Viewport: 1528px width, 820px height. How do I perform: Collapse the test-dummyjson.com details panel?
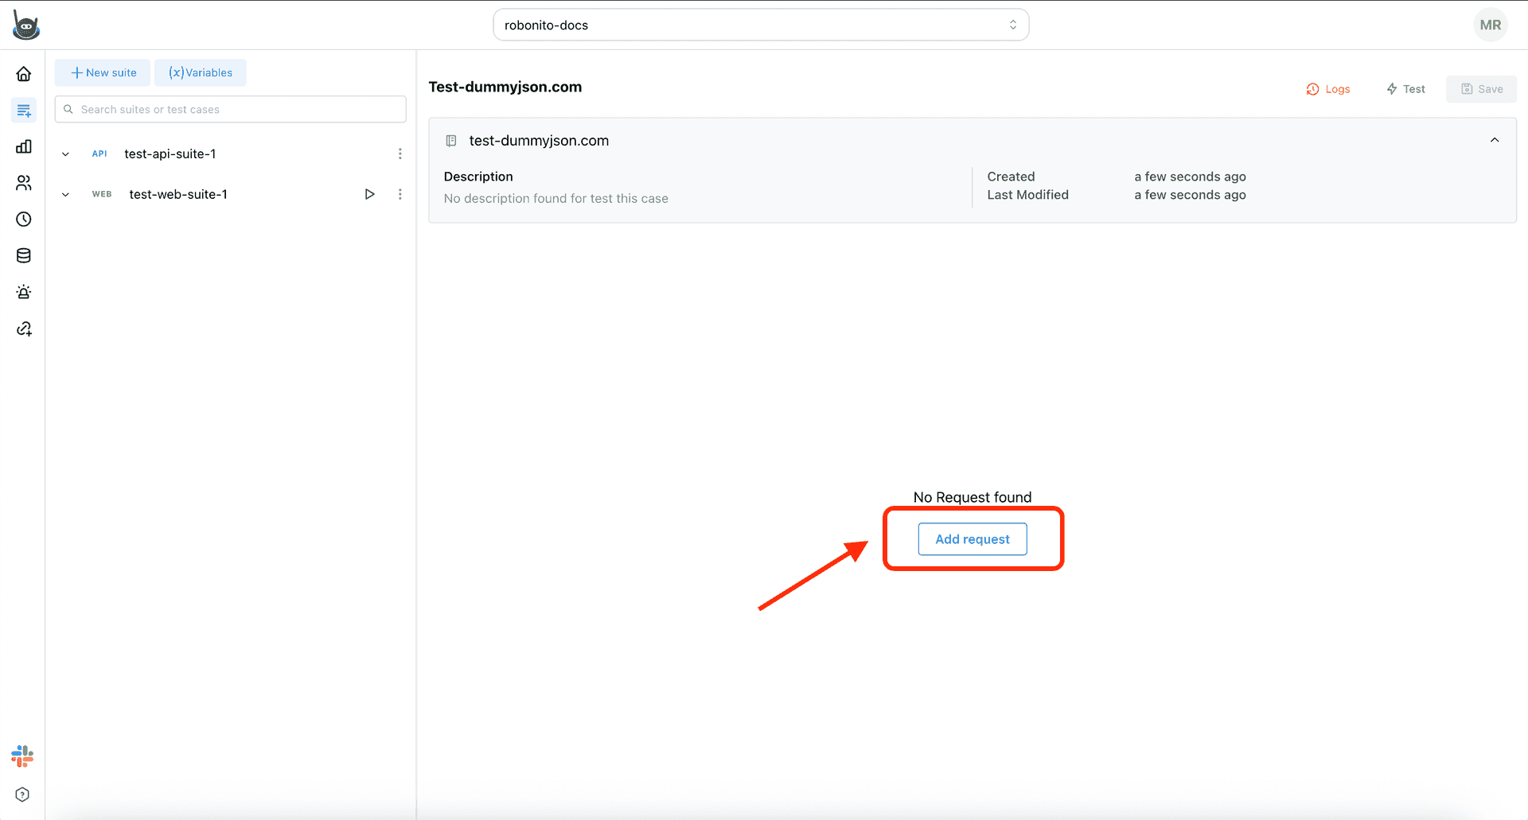tap(1494, 140)
